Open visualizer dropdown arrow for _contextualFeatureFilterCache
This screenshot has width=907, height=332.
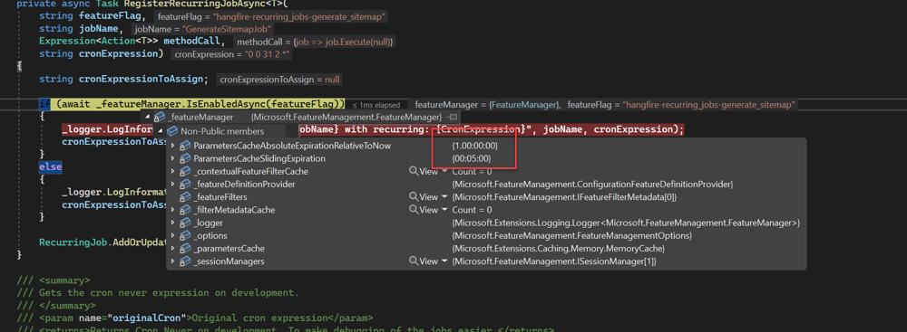point(444,172)
